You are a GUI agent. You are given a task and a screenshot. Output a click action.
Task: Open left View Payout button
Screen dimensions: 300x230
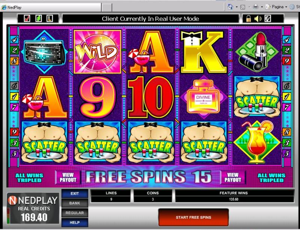(68, 178)
